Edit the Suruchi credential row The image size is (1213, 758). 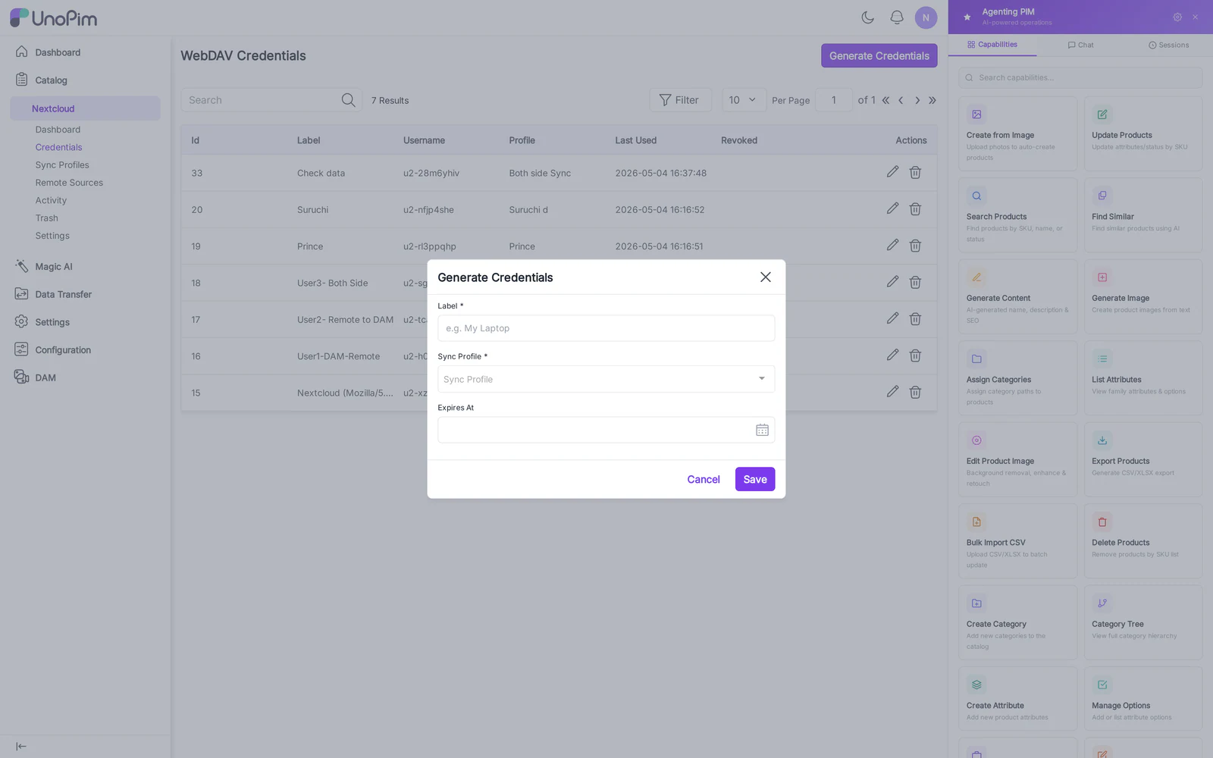(x=892, y=208)
